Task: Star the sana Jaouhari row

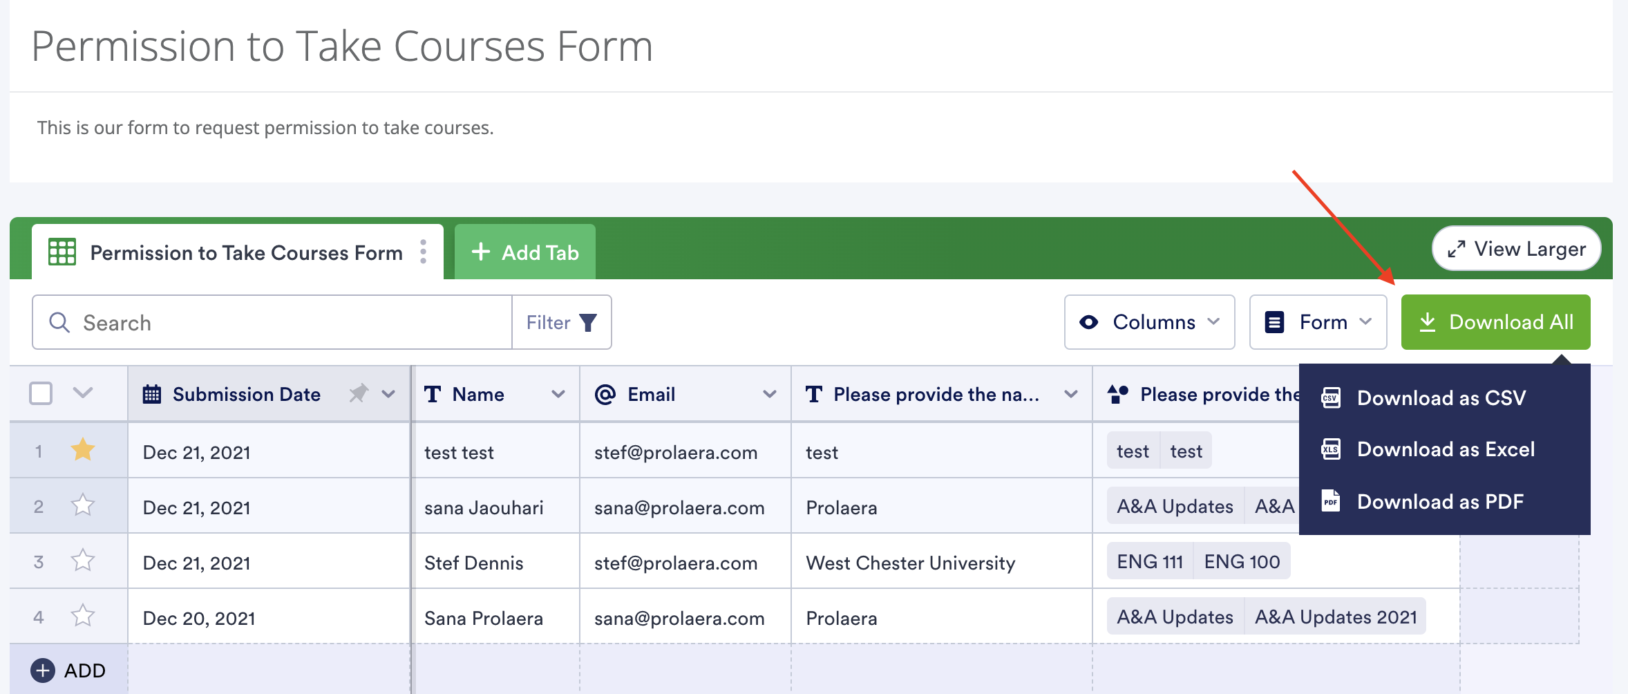Action: (83, 505)
